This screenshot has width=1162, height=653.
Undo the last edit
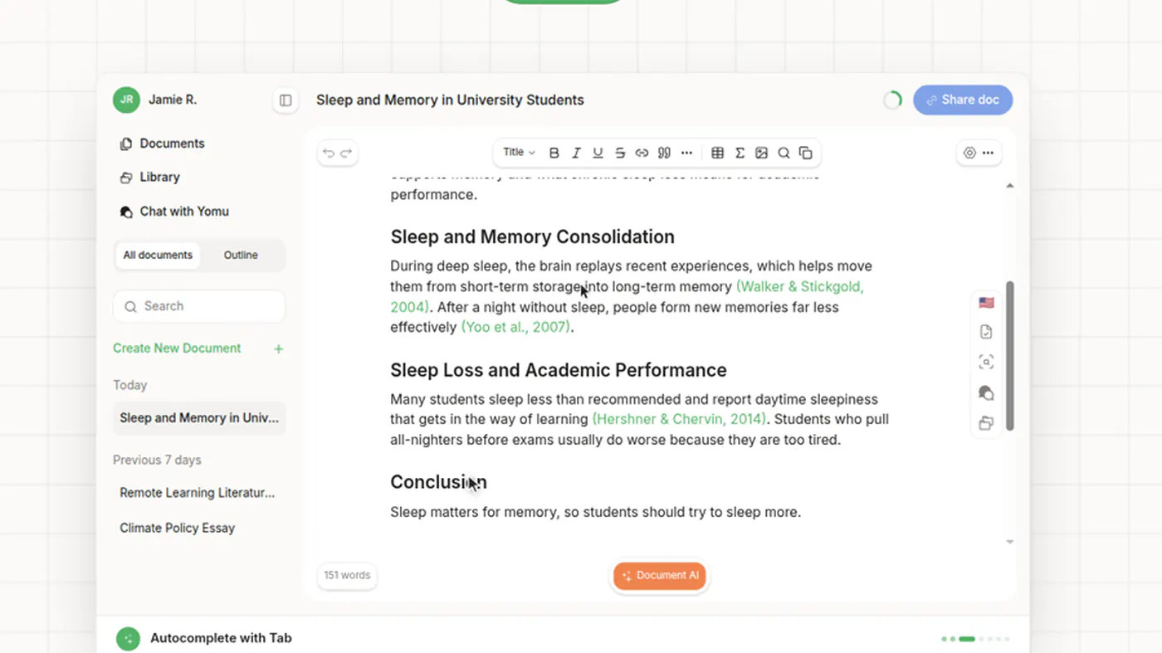(328, 153)
